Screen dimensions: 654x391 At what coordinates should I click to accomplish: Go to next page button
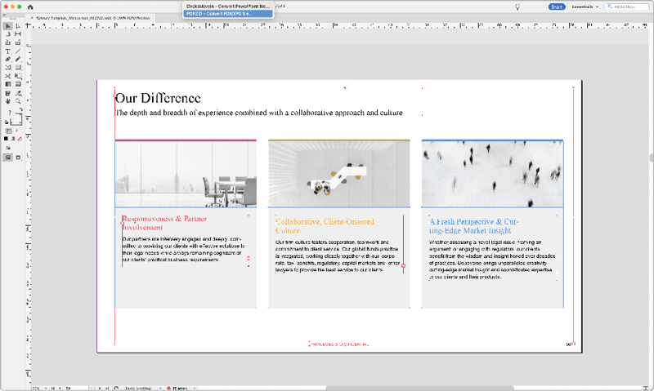(100, 388)
